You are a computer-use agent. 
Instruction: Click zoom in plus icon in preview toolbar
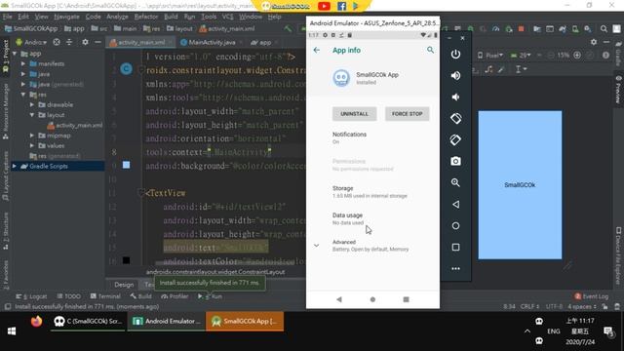click(x=577, y=56)
